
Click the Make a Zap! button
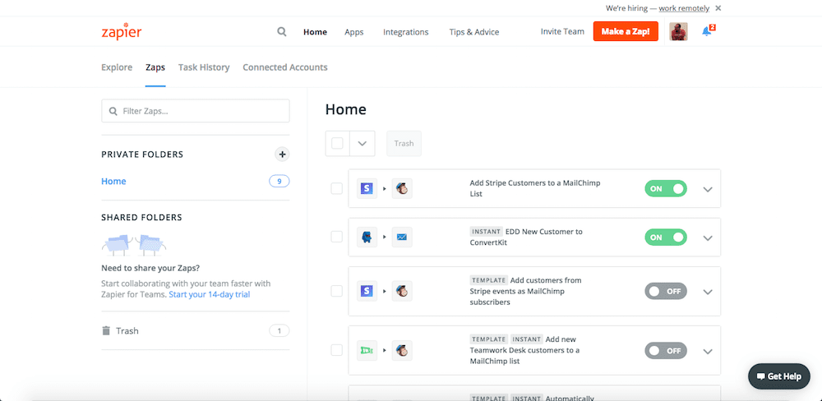point(626,31)
